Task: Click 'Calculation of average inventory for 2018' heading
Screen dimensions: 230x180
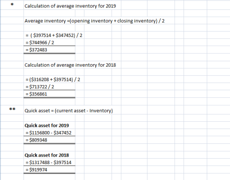Action: click(70, 65)
